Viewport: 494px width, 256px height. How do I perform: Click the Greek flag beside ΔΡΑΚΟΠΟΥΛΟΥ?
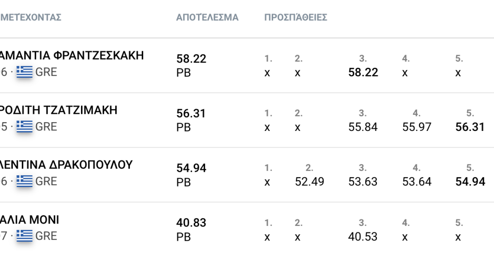[x=24, y=181]
